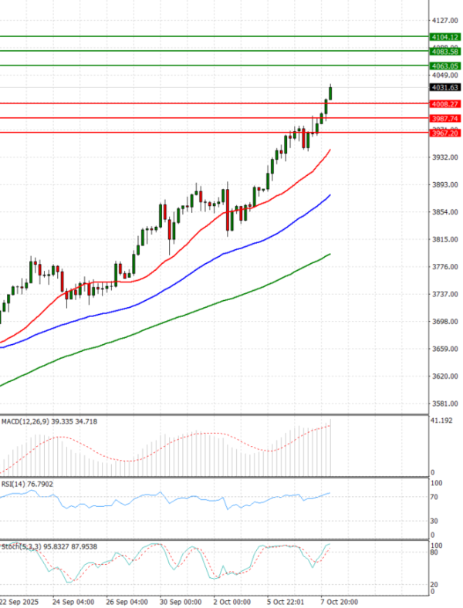
Task: Click the 4104.12 green resistance price label
Action: pos(445,37)
